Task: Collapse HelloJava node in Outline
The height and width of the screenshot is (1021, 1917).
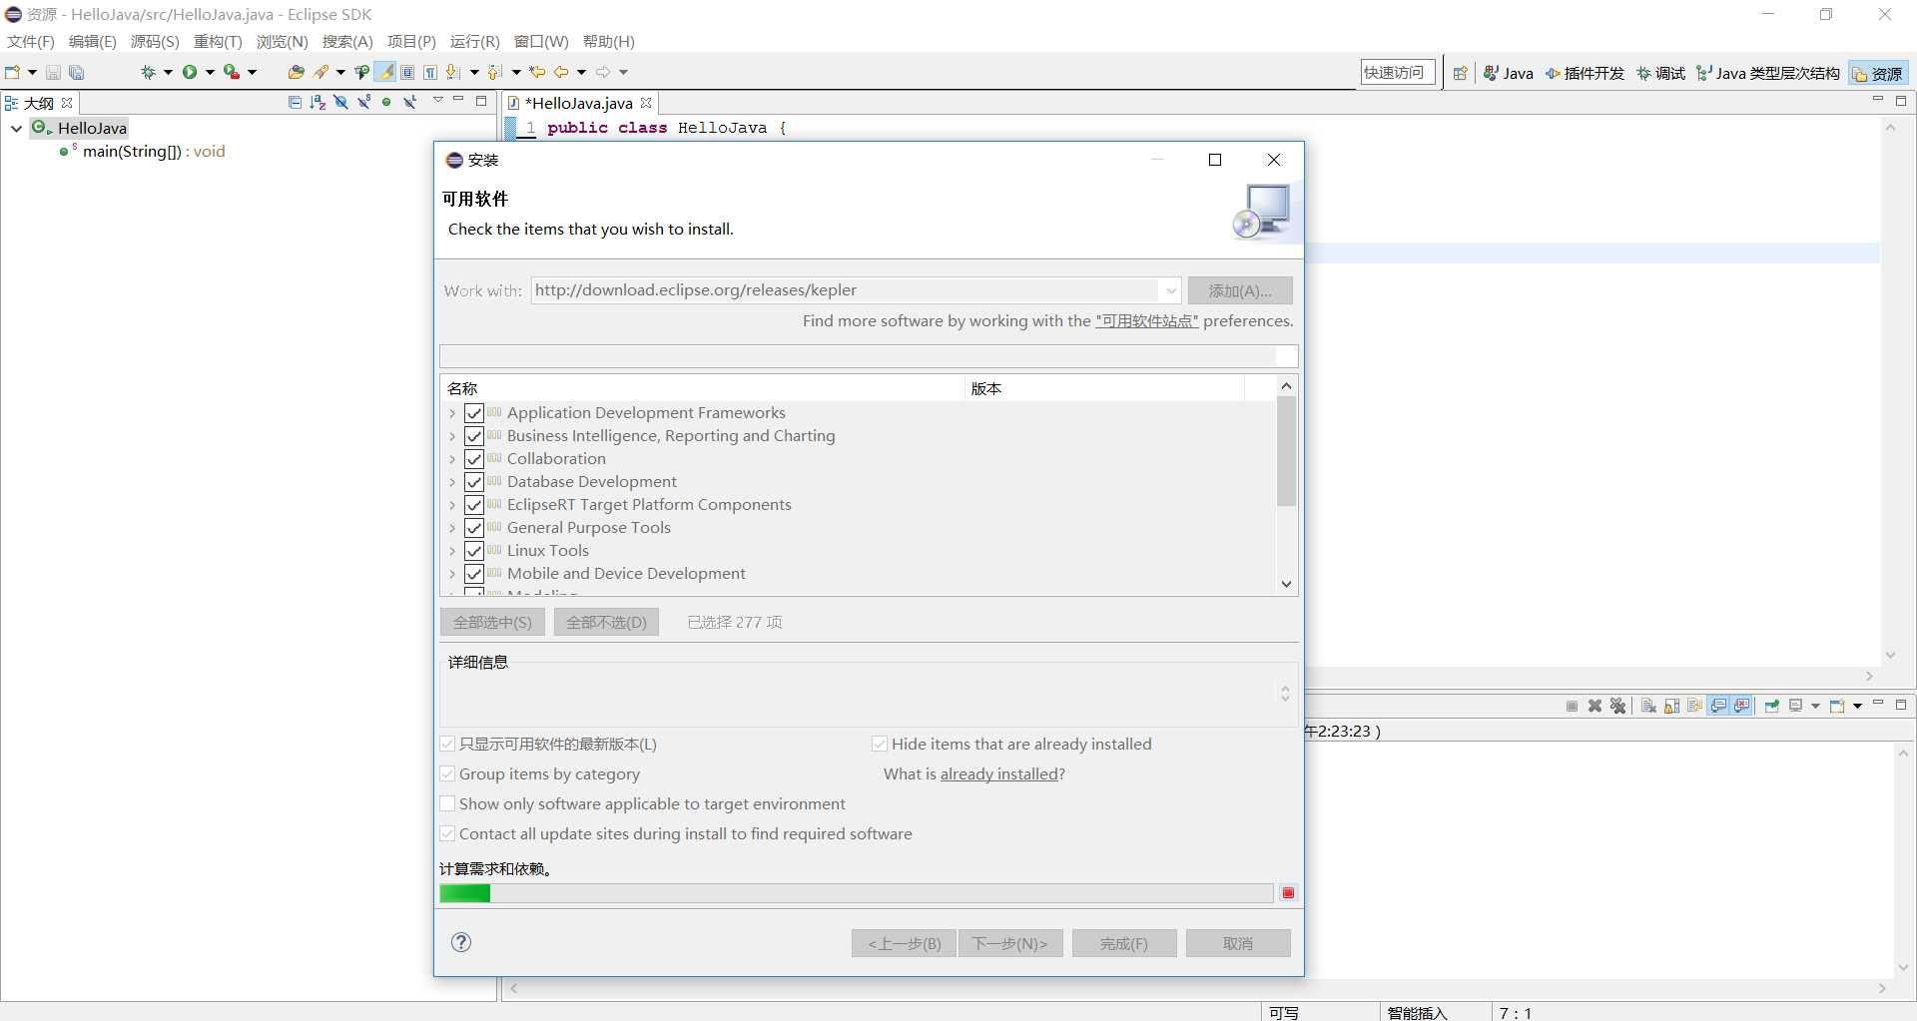Action: click(16, 128)
